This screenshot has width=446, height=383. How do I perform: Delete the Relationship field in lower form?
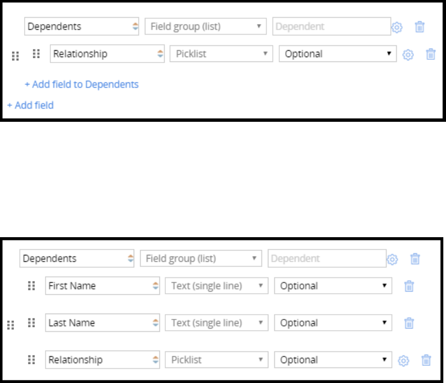coord(426,361)
